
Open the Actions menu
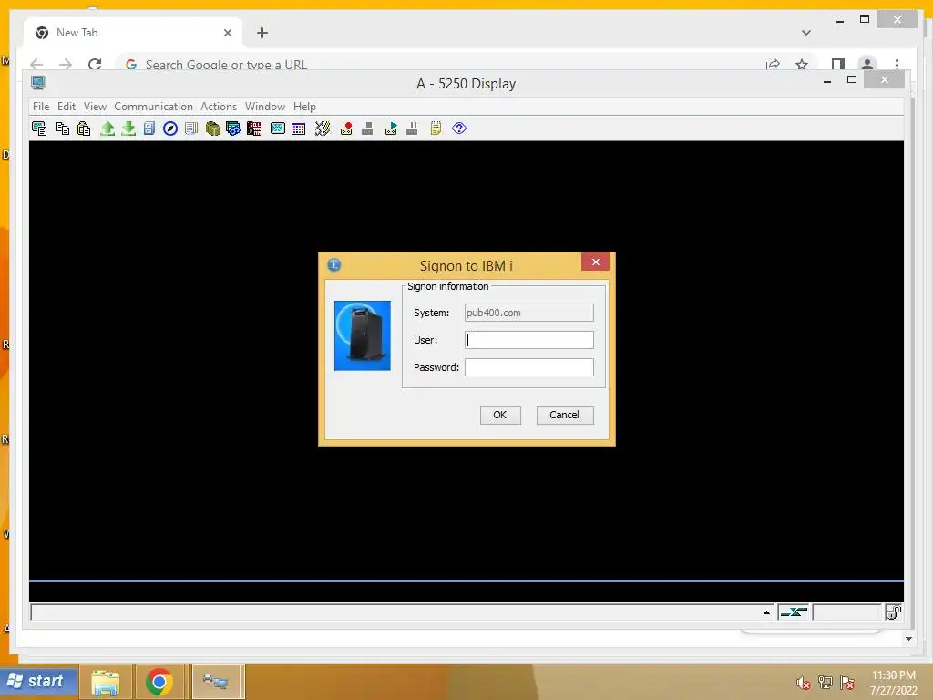point(219,107)
